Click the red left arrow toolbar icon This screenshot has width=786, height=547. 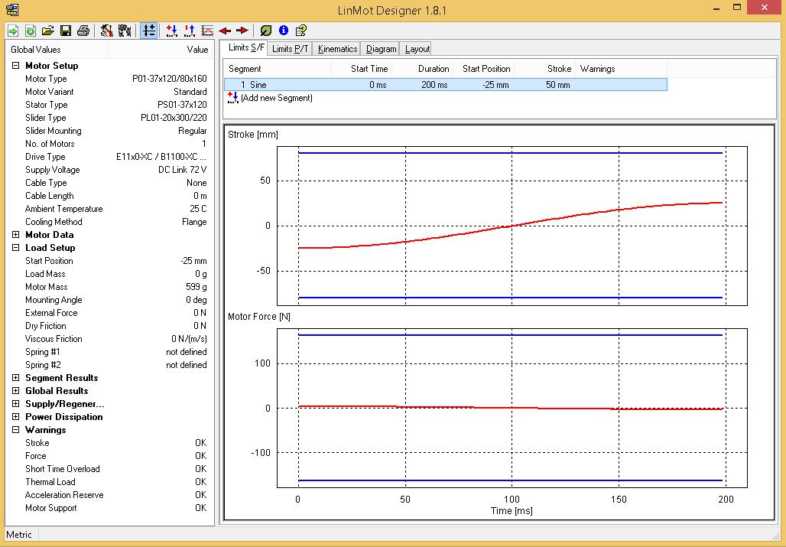click(x=225, y=31)
